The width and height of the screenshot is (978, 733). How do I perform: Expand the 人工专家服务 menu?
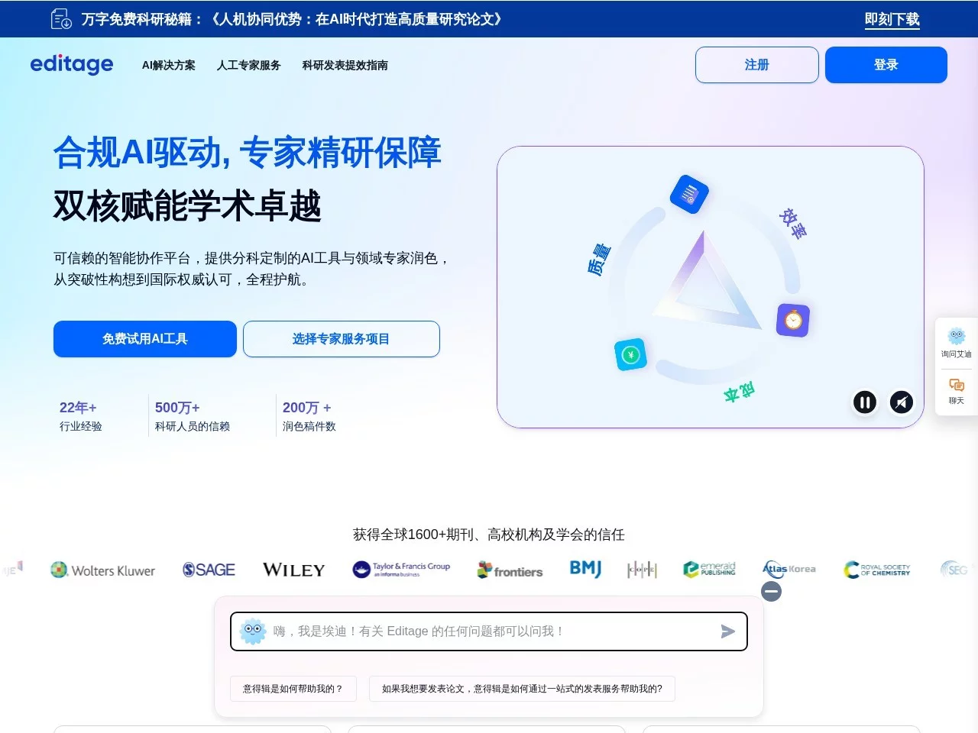[248, 66]
